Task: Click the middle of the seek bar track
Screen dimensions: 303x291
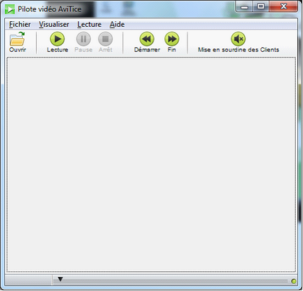Action: pyautogui.click(x=170, y=281)
